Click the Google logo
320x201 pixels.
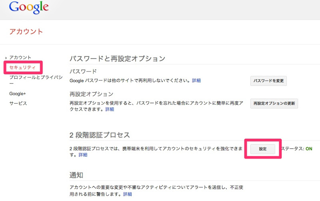click(x=29, y=8)
